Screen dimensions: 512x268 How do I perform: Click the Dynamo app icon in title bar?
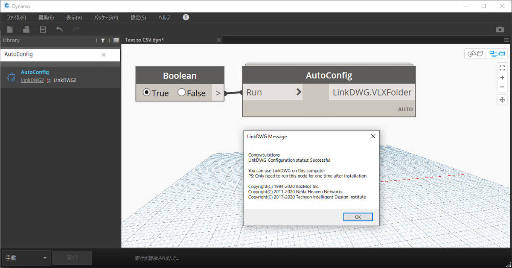pyautogui.click(x=7, y=6)
